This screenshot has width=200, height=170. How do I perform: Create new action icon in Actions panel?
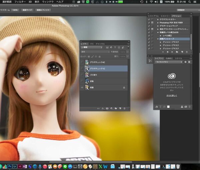coord(182,52)
